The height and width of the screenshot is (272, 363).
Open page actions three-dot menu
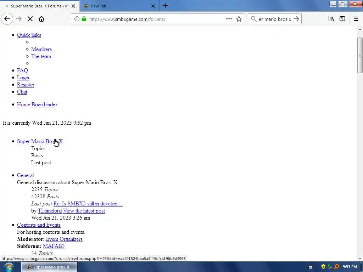click(229, 19)
